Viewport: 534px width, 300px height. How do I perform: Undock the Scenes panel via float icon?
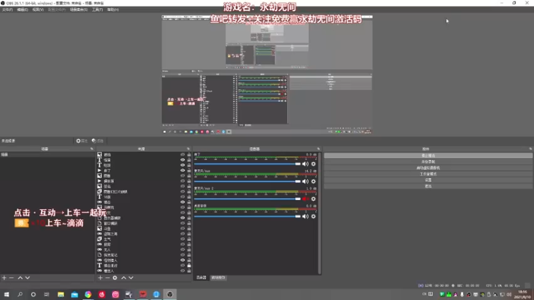point(91,149)
